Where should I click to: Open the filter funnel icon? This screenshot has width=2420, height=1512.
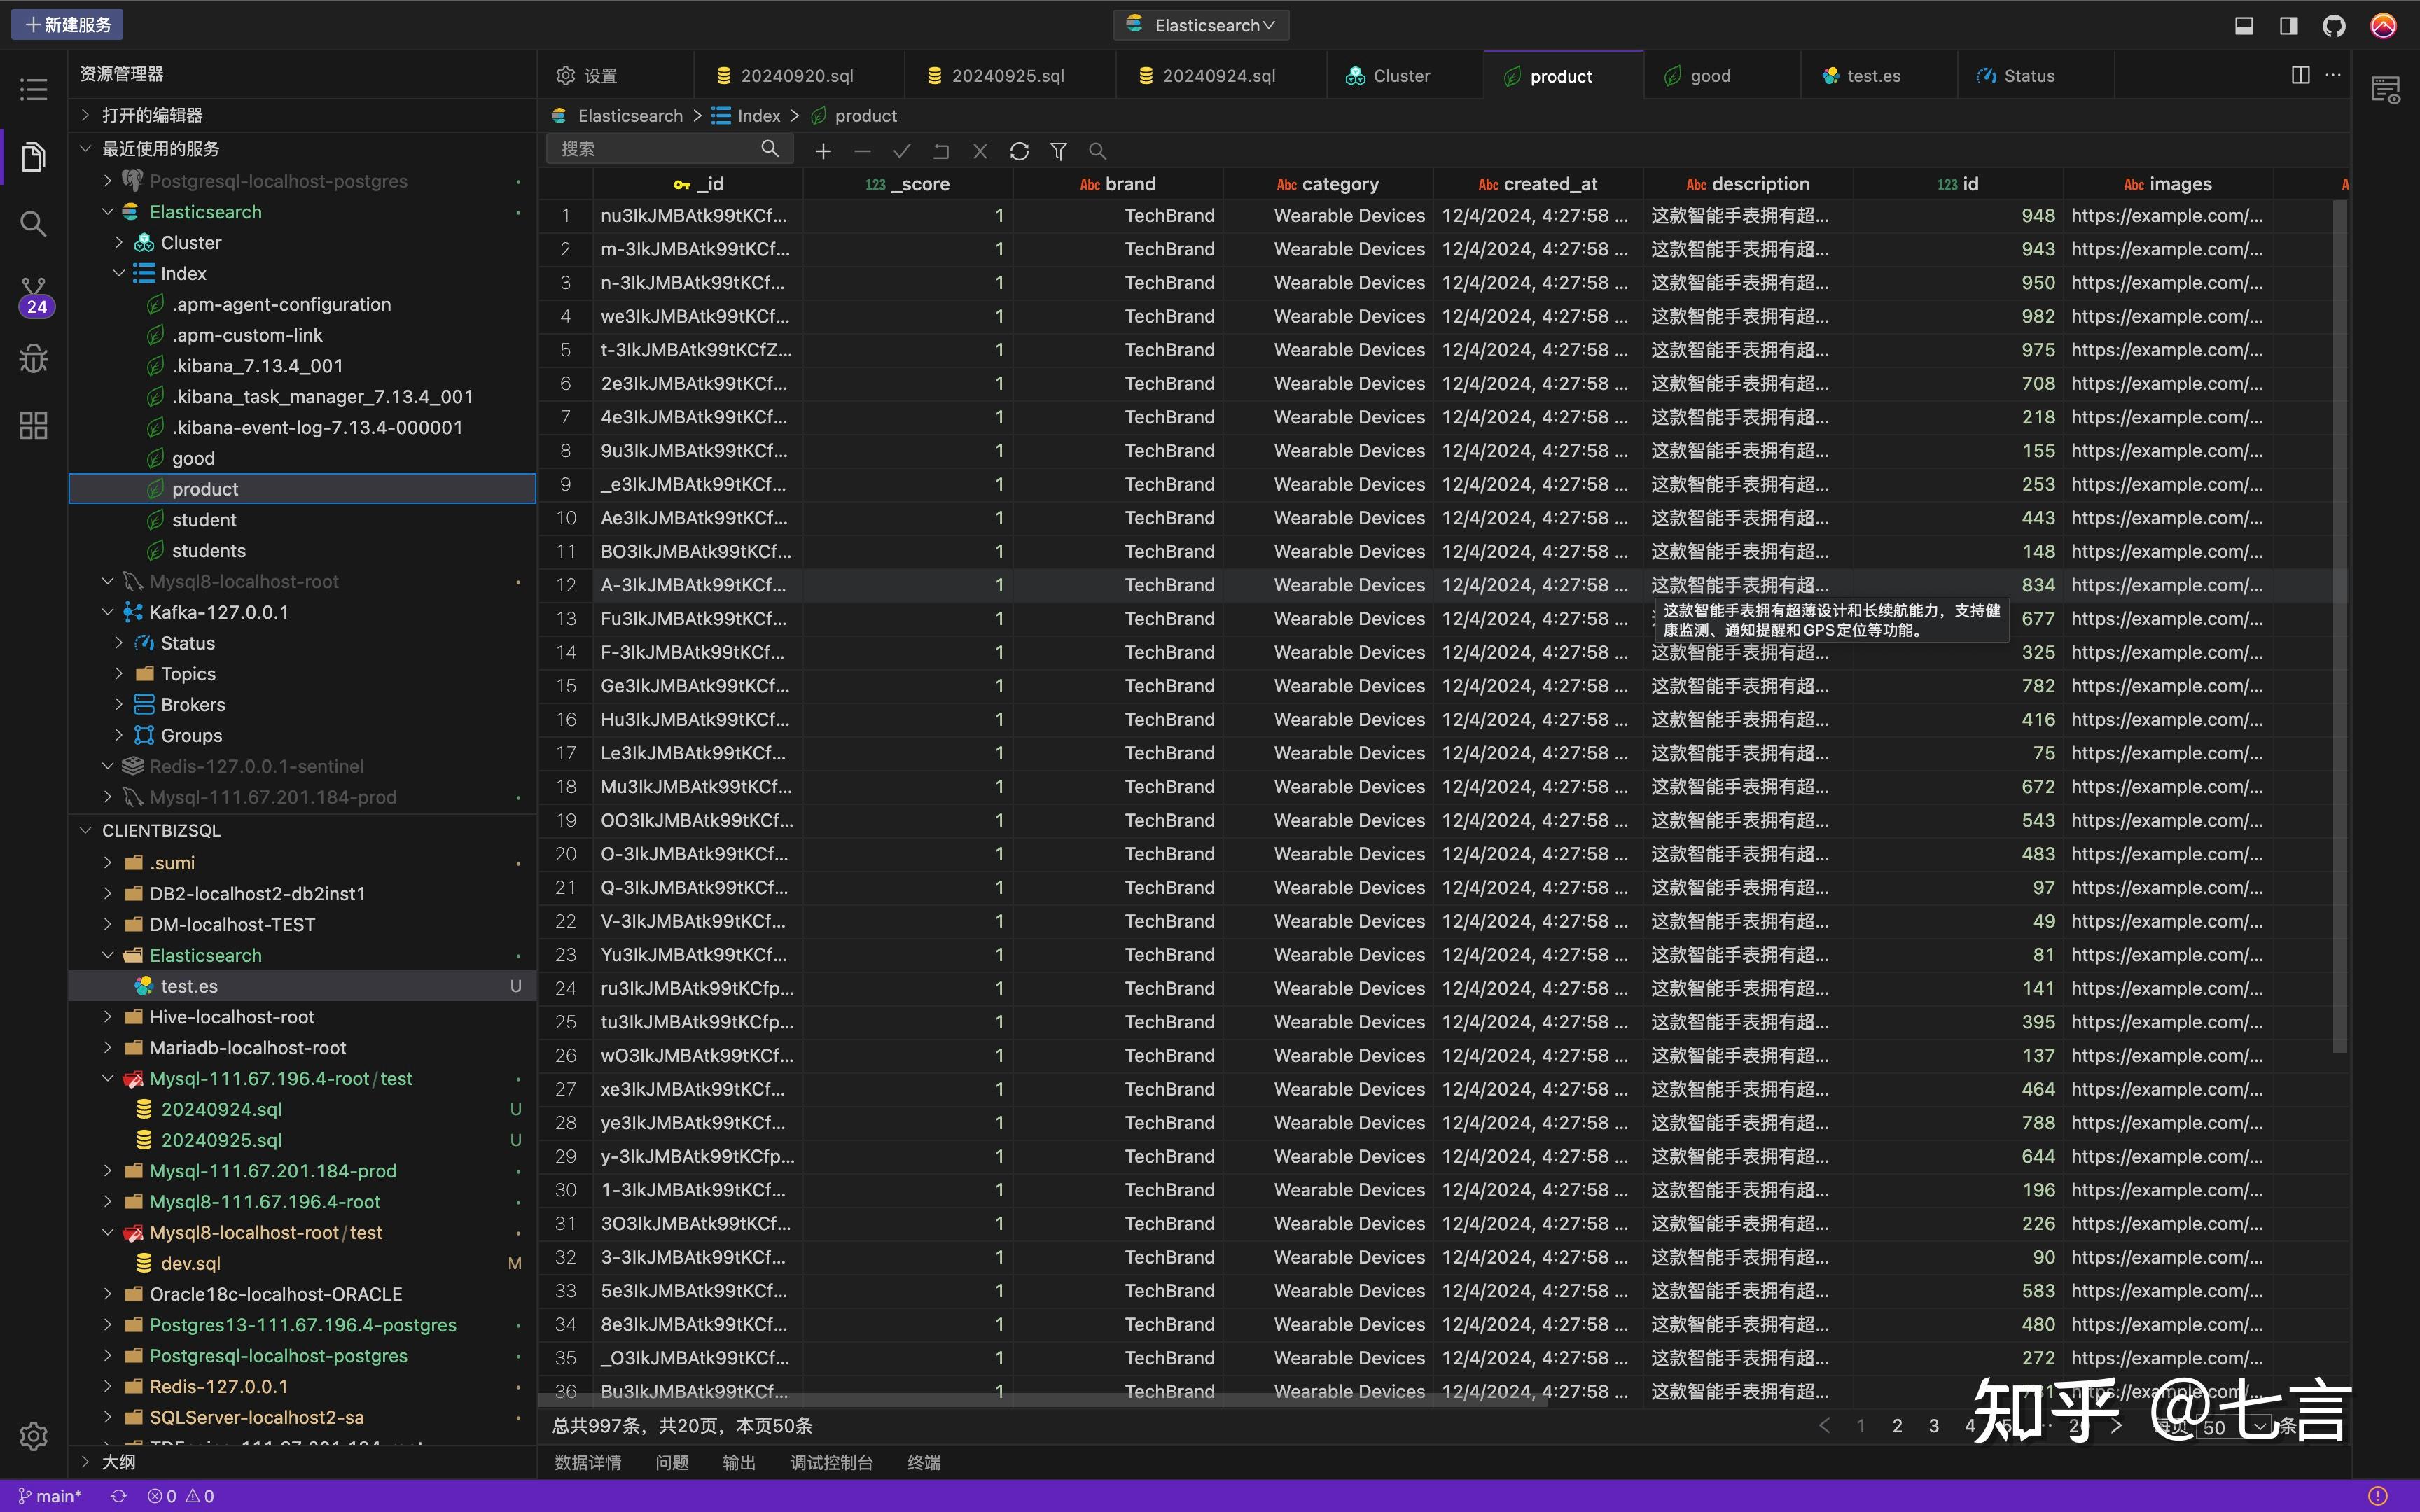1058,151
